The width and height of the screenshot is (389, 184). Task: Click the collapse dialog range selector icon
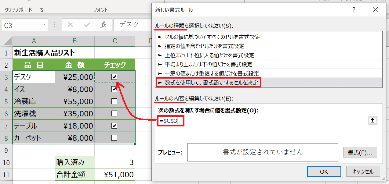372,121
